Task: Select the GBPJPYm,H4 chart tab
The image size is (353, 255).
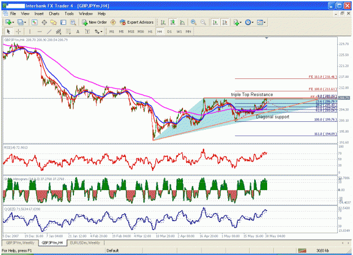Action: 52,243
